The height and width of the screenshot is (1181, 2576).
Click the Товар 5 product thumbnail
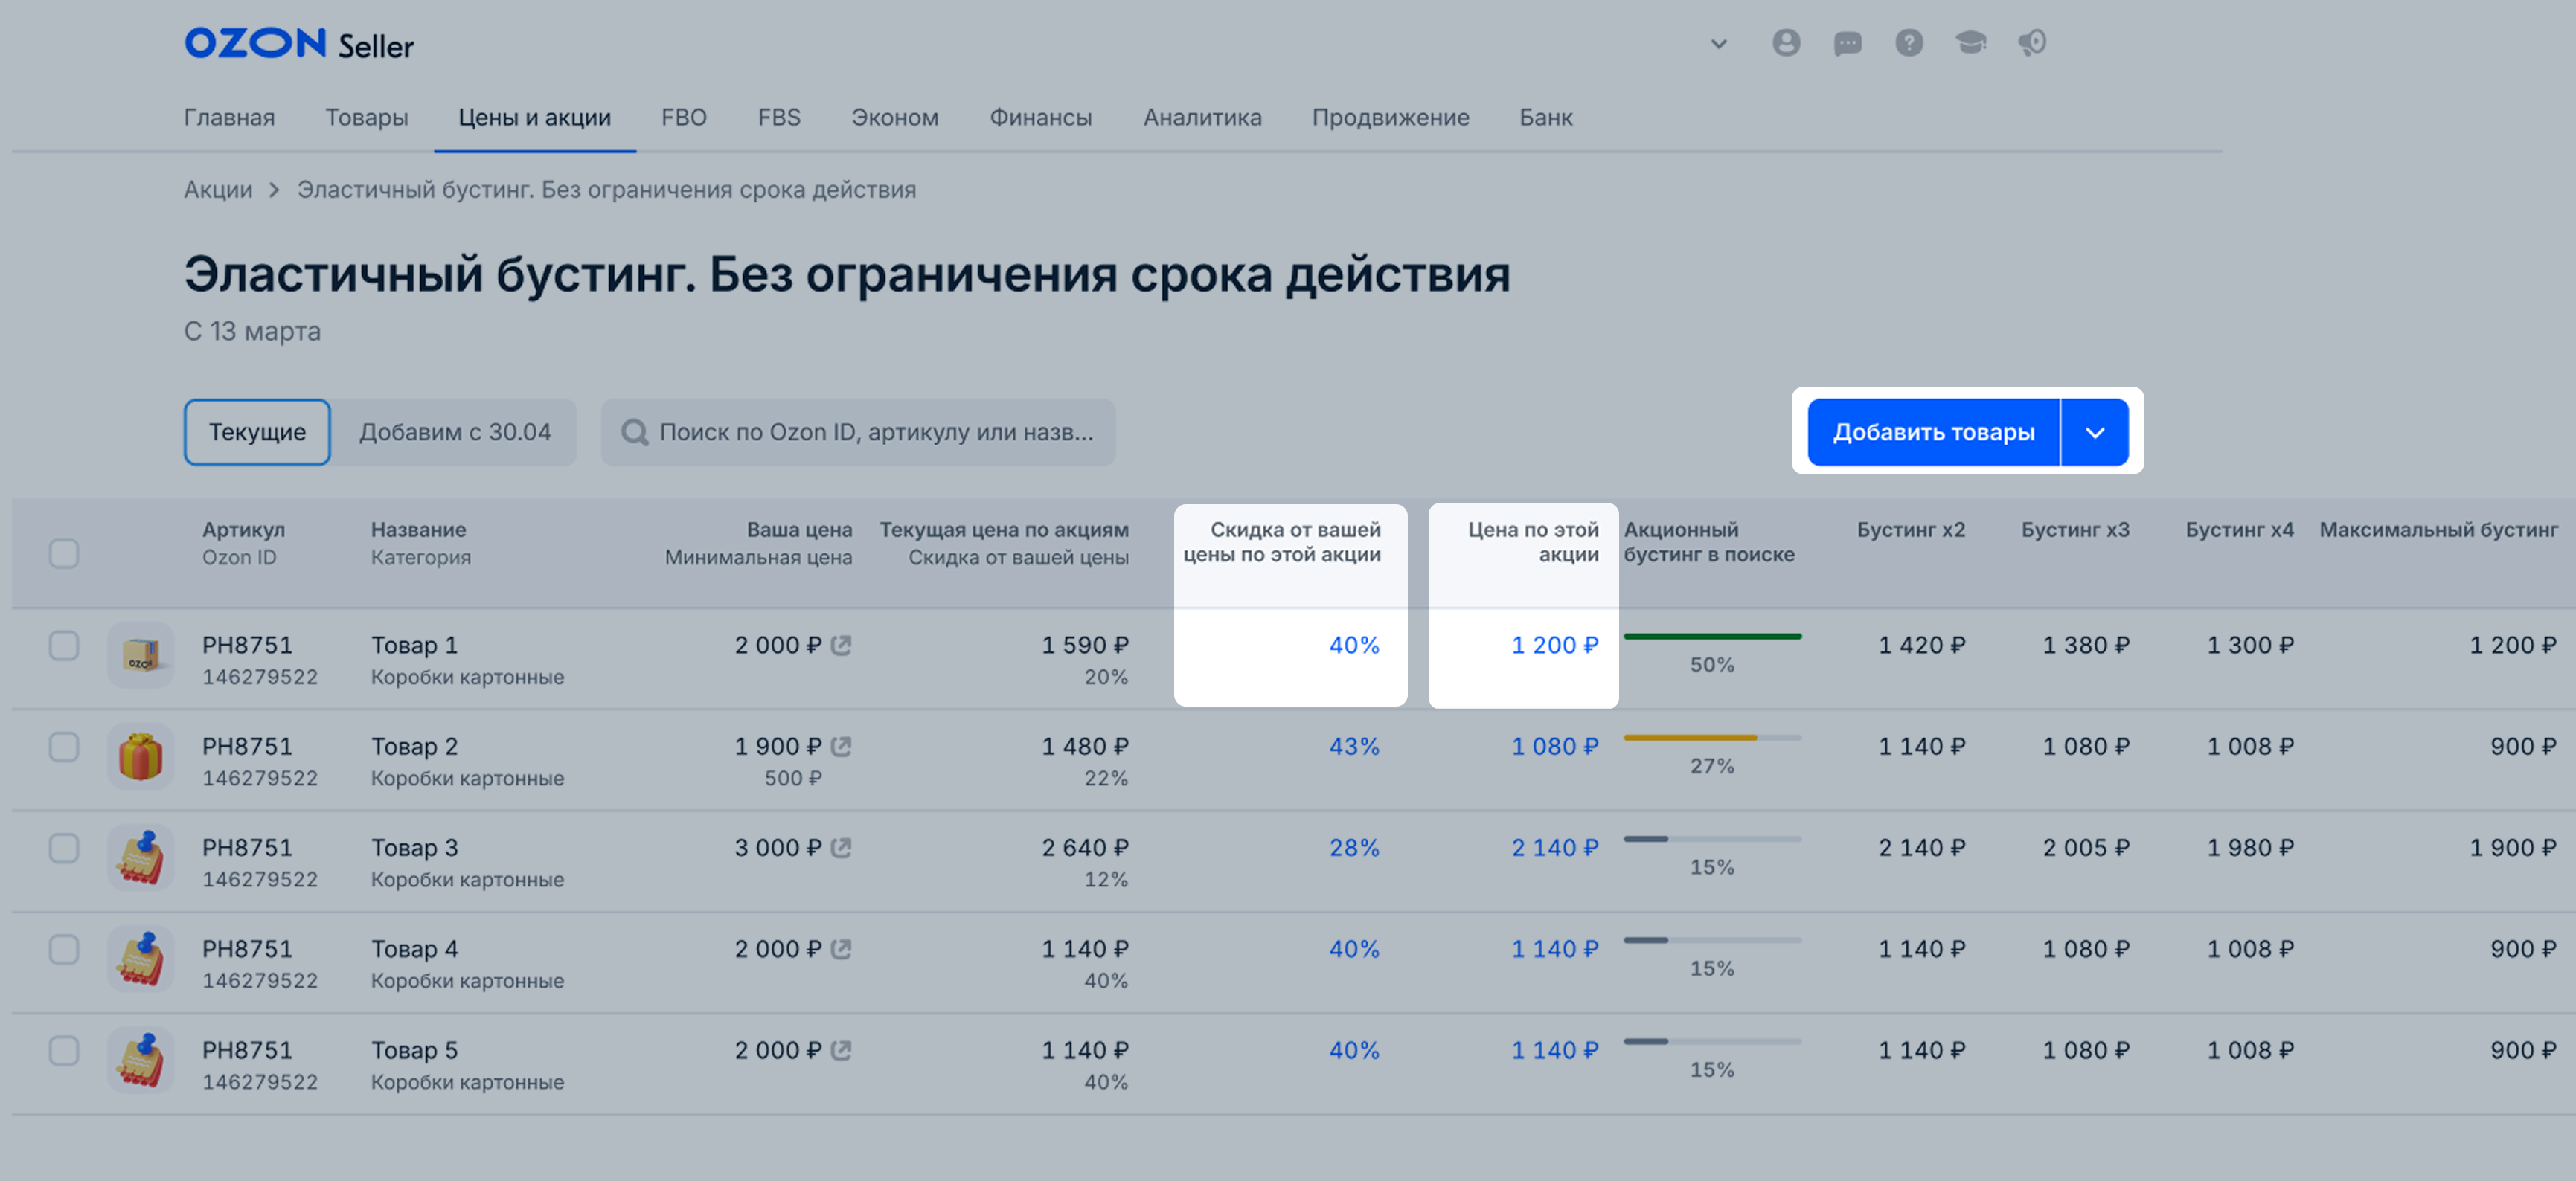[x=141, y=1060]
